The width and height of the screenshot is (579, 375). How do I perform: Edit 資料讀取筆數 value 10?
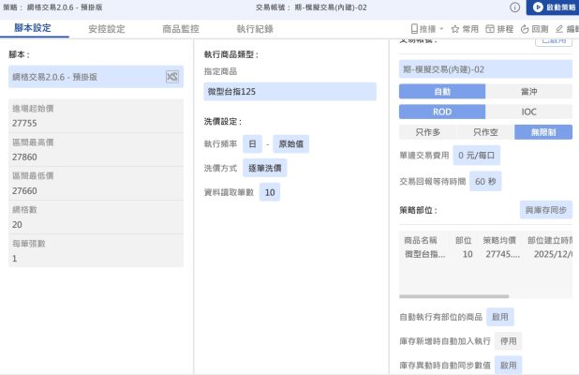point(270,192)
